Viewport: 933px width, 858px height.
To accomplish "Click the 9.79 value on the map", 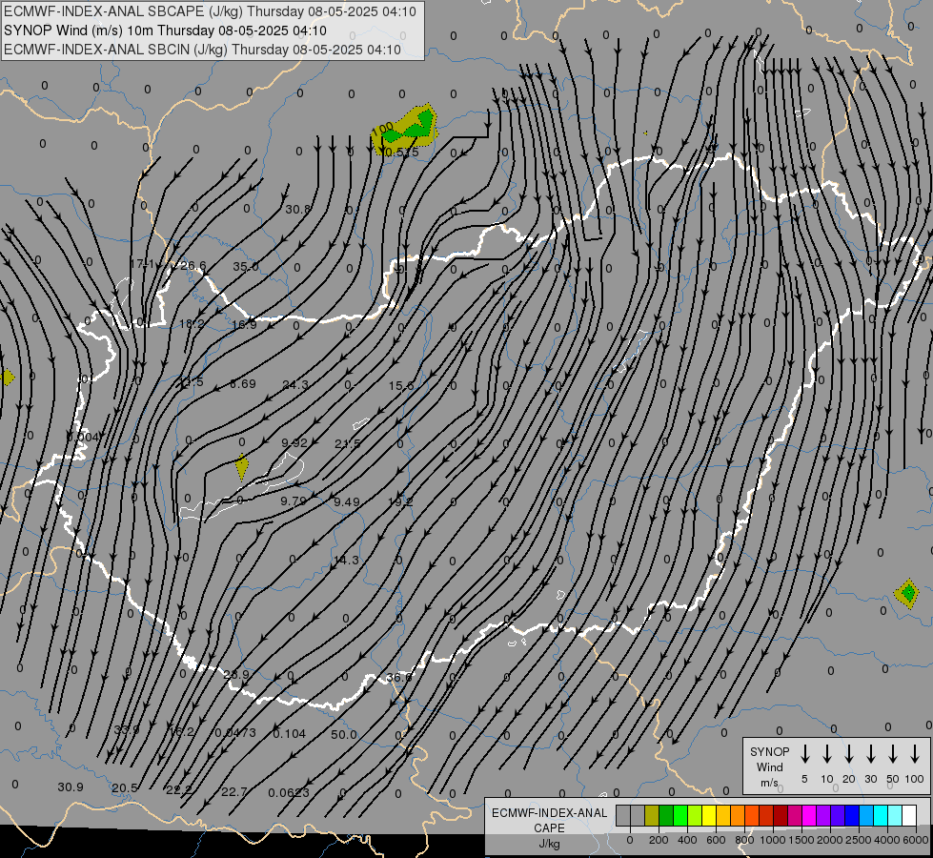I will pos(294,500).
